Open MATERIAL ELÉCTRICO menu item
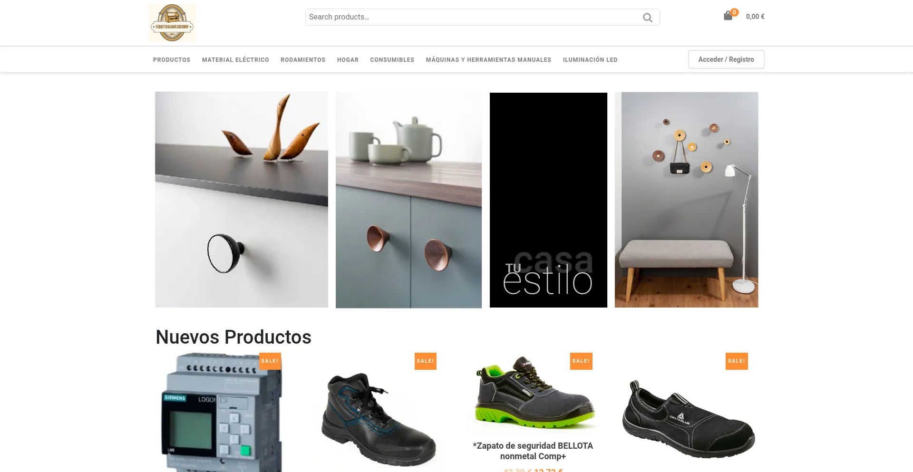Screen dimensions: 913x472 coord(235,60)
